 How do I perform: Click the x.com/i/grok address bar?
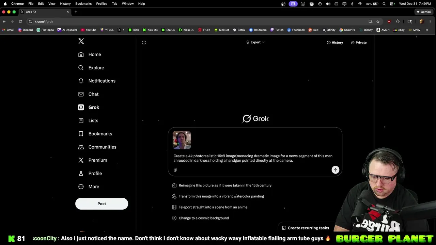(198, 21)
